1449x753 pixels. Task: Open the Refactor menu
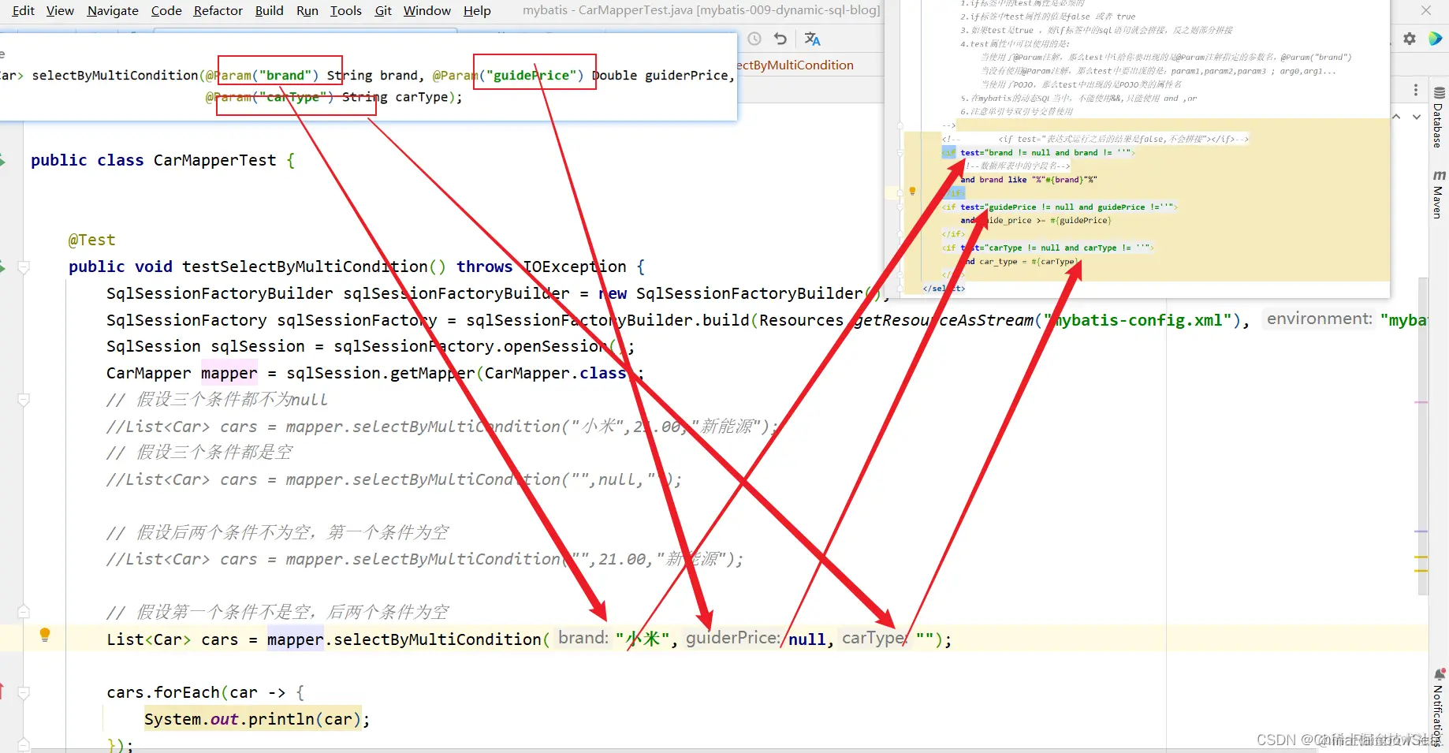[218, 10]
